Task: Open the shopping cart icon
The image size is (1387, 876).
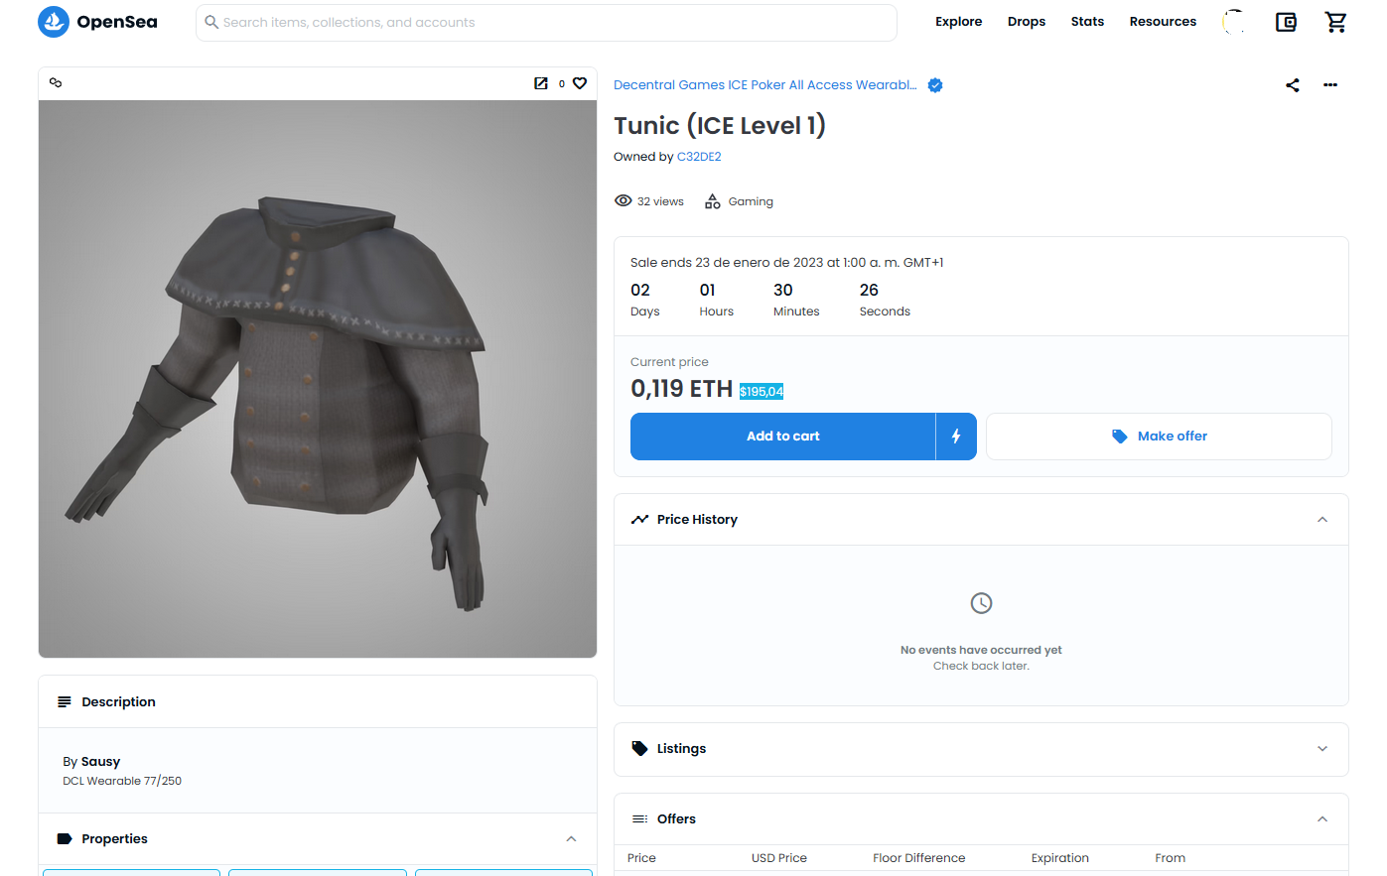Action: coord(1336,22)
